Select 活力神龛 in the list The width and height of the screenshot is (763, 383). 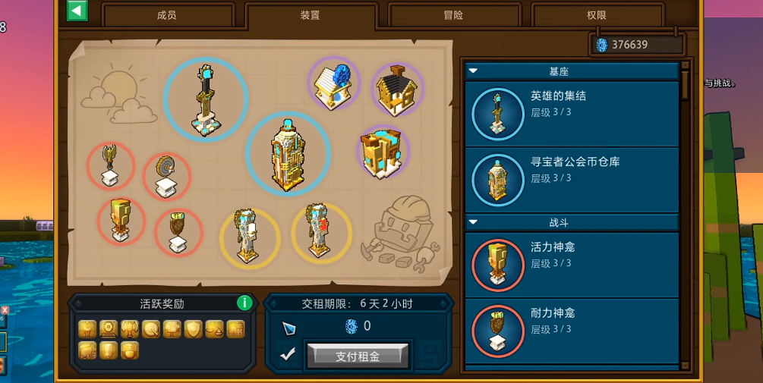[572, 265]
